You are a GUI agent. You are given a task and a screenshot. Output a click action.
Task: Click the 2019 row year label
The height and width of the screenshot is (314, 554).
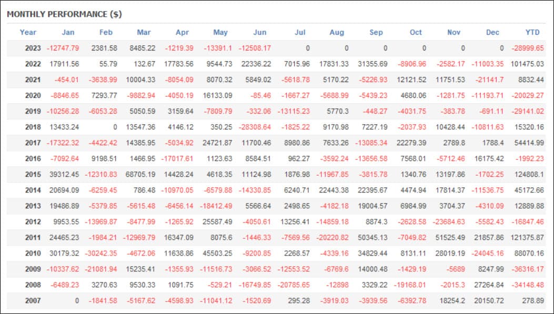pyautogui.click(x=33, y=112)
